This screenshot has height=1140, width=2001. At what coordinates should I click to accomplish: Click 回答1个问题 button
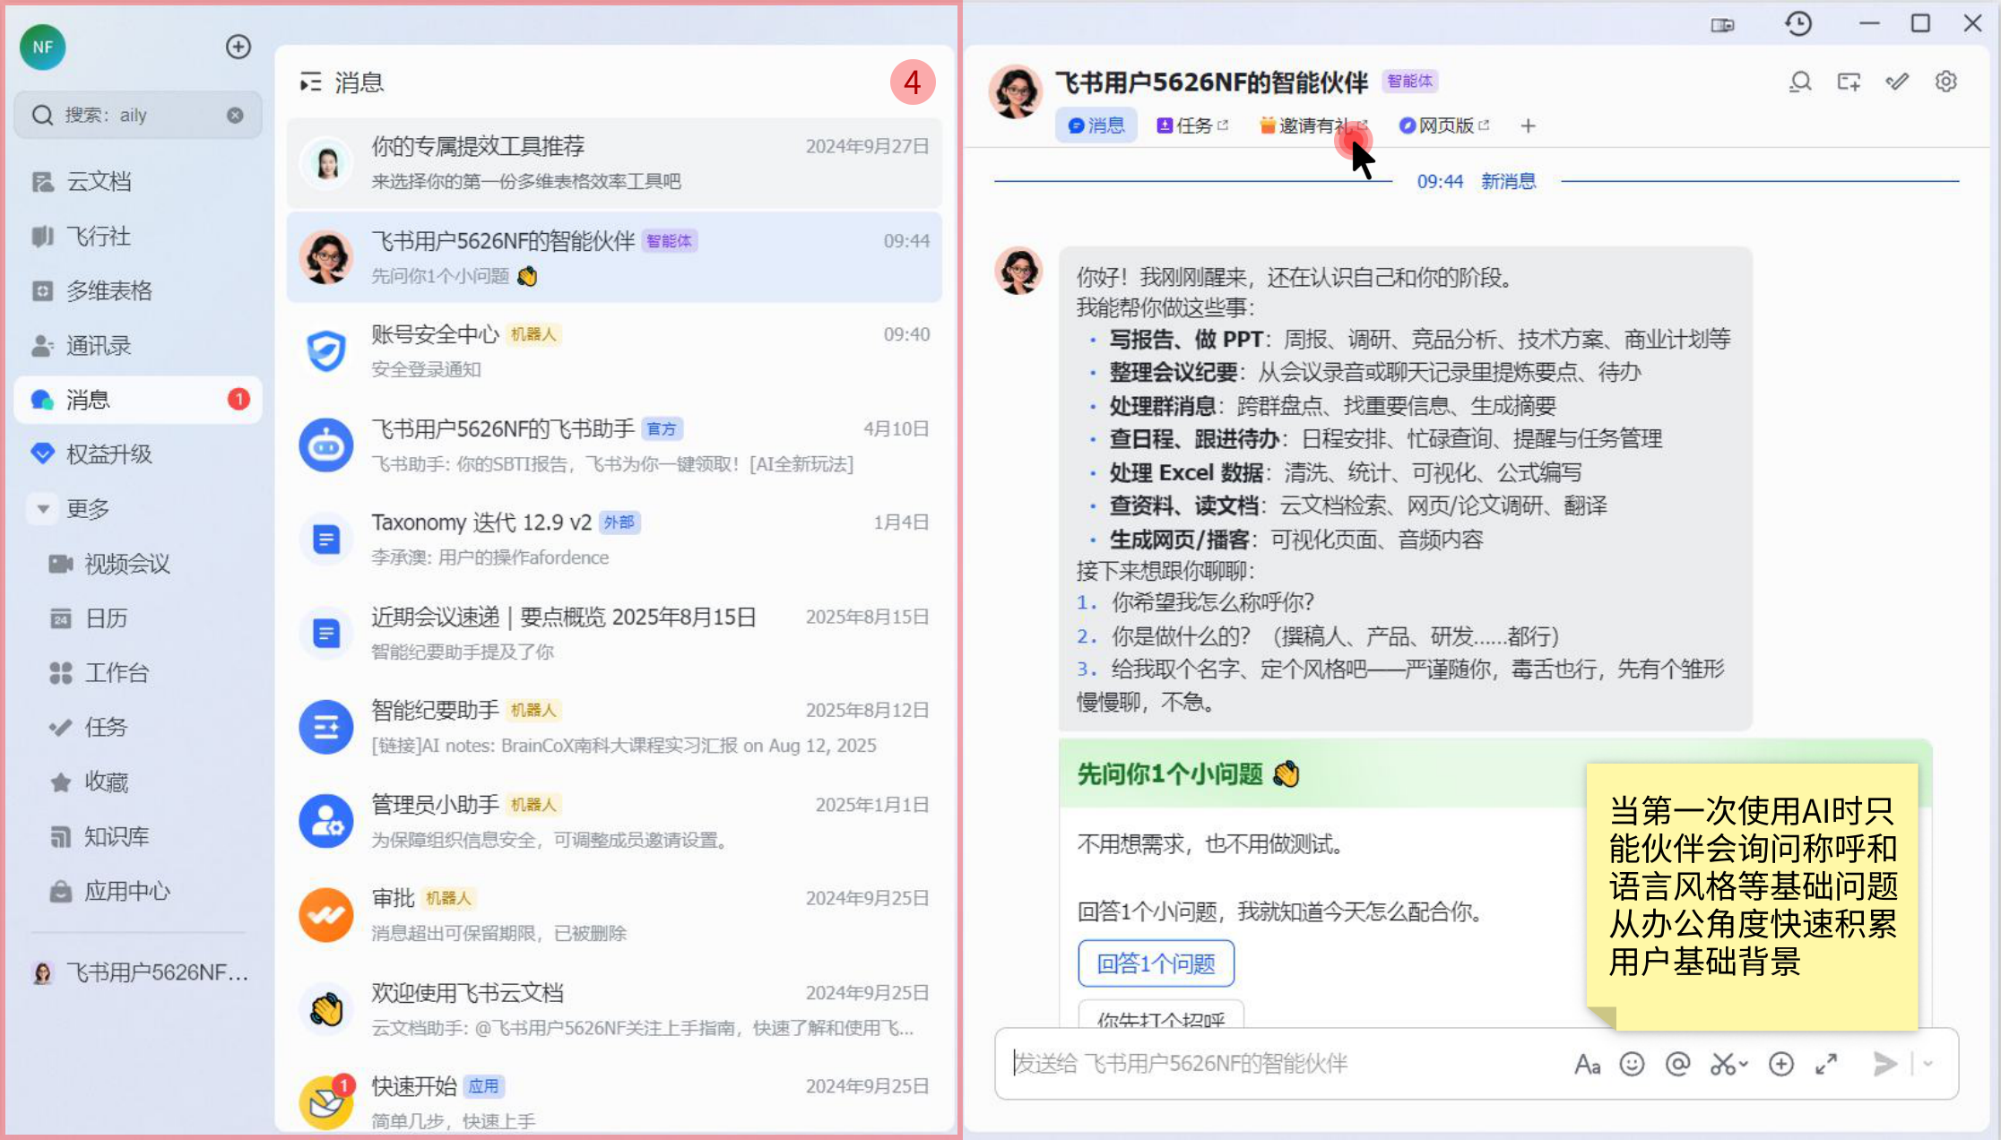point(1156,963)
